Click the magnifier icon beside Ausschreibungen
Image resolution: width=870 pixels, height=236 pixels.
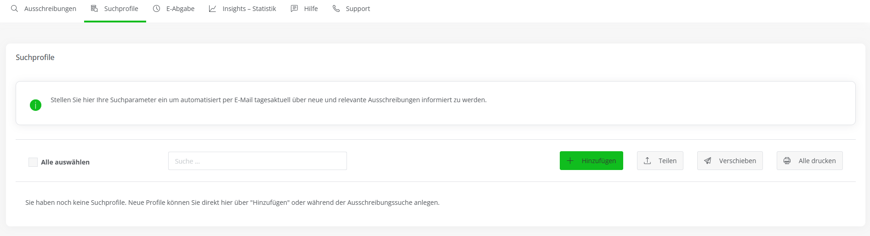15,9
